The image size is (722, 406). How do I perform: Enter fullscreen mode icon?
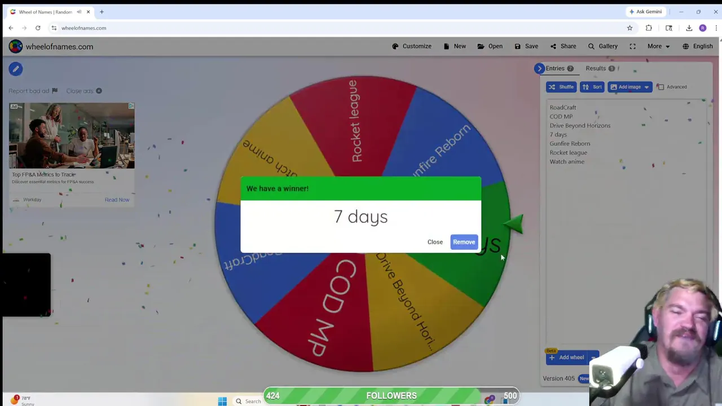click(x=632, y=46)
